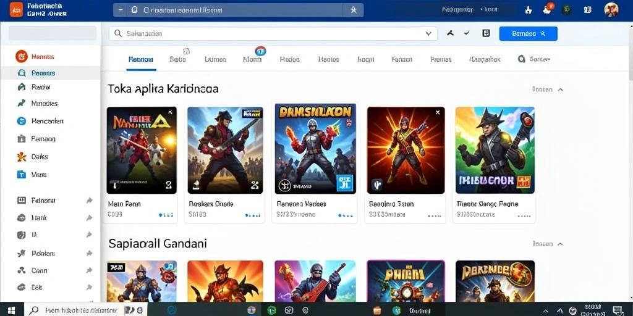The image size is (633, 316).
Task: Click the checkmark icon in toolbar
Action: (x=467, y=33)
